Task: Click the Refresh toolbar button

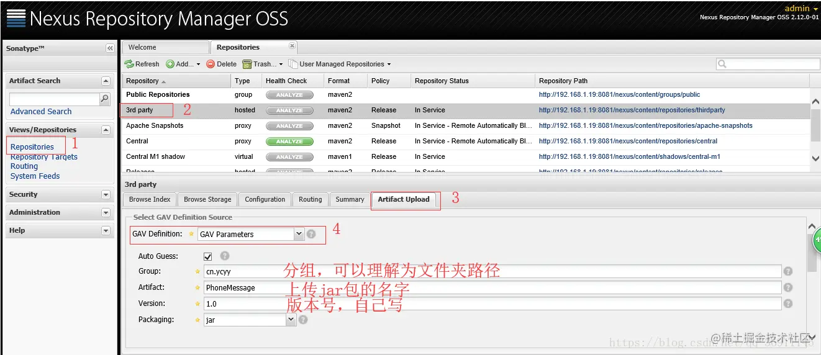Action: (x=142, y=64)
